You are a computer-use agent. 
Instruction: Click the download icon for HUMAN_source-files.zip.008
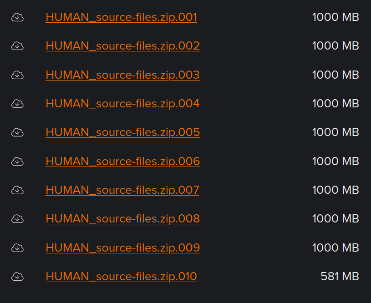click(x=17, y=218)
